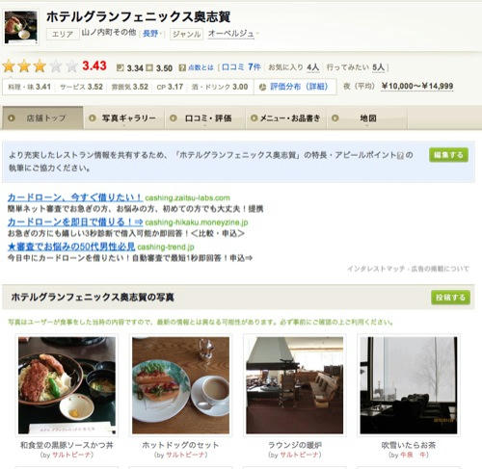Click the bullet icon on 写真ギャラリー tab
The width and height of the screenshot is (482, 469).
pyautogui.click(x=93, y=117)
